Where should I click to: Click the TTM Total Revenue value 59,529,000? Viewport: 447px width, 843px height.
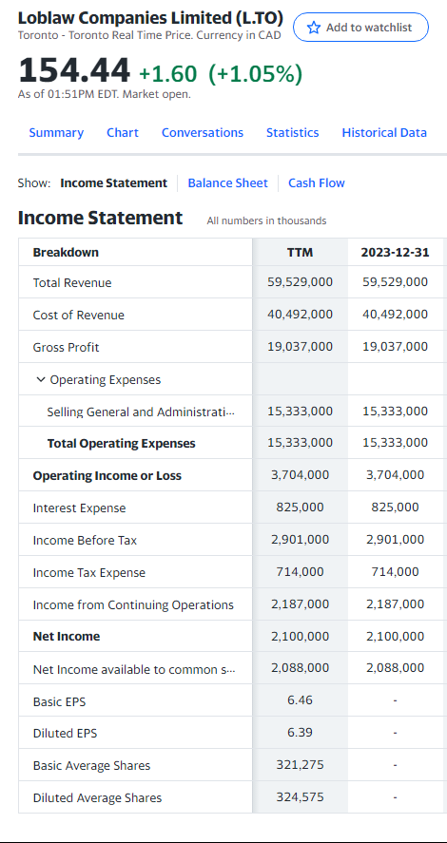301,281
